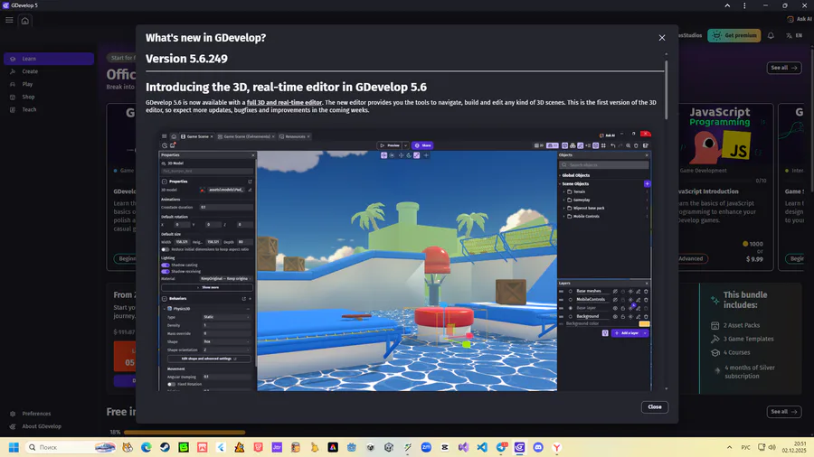Click the '2 Asset Packs' bundle item
The height and width of the screenshot is (457, 814).
(x=735, y=325)
